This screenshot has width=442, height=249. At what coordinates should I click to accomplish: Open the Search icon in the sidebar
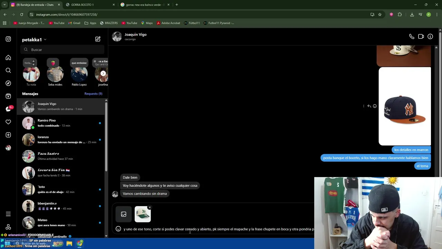[x=8, y=71]
